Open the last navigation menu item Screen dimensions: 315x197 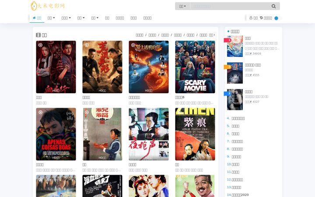(x=147, y=18)
